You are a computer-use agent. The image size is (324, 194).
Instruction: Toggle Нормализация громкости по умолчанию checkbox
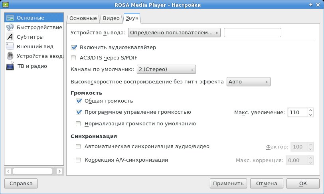coord(78,124)
